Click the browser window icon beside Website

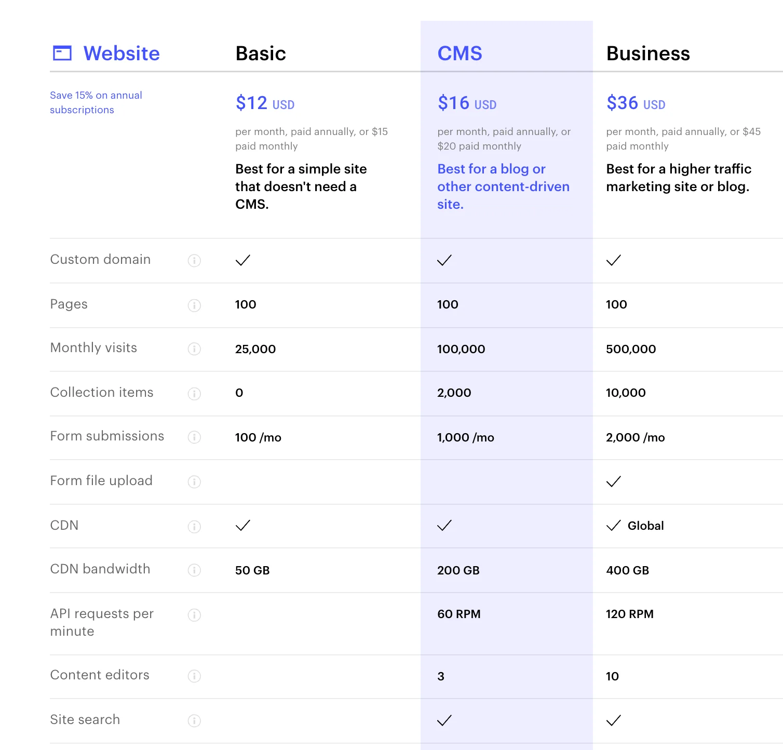click(62, 53)
